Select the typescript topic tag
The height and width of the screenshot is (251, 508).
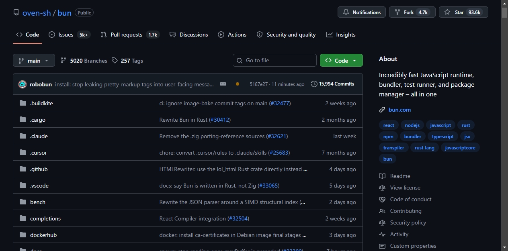443,137
